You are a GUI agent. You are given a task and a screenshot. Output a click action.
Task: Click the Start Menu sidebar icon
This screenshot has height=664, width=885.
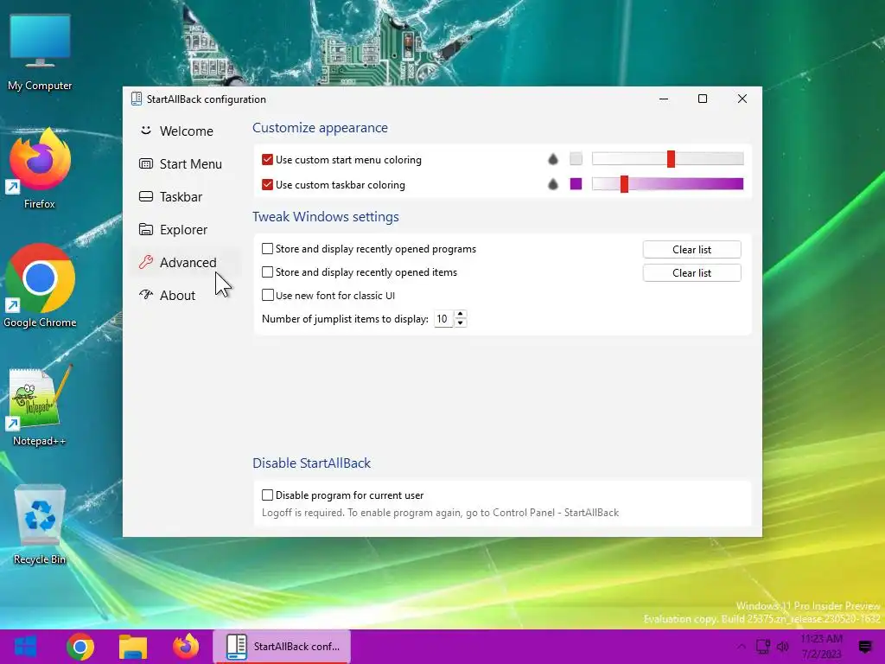(x=145, y=163)
